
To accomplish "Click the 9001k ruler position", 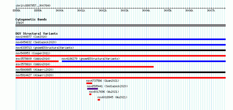I will coord(82,10).
